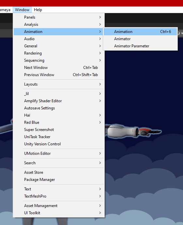Launch Super Screenshot window
Screen dimensions: 183x225
tap(59, 129)
